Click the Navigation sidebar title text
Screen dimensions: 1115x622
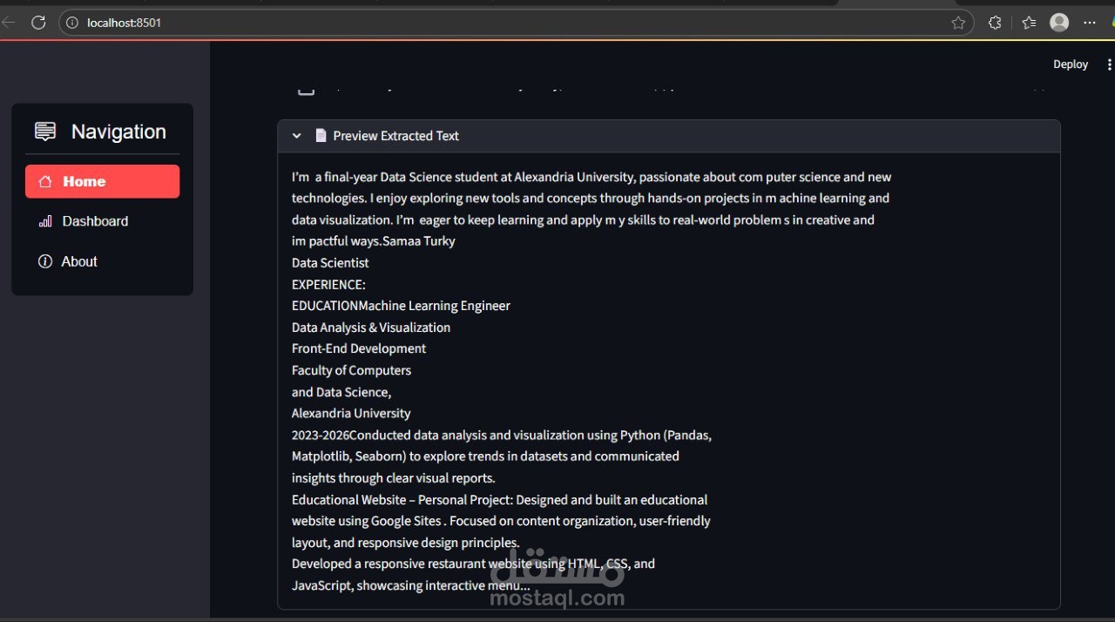coord(118,132)
